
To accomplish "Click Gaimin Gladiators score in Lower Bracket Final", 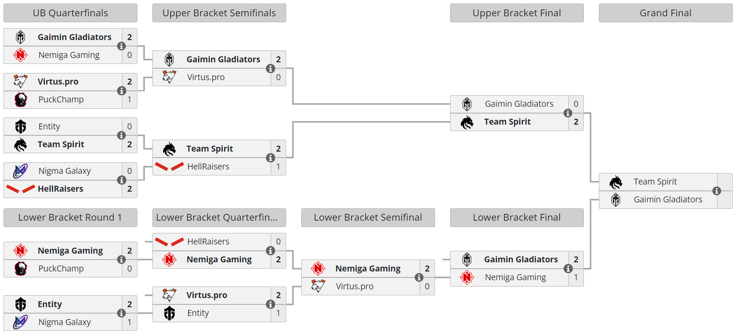I will pyautogui.click(x=576, y=260).
